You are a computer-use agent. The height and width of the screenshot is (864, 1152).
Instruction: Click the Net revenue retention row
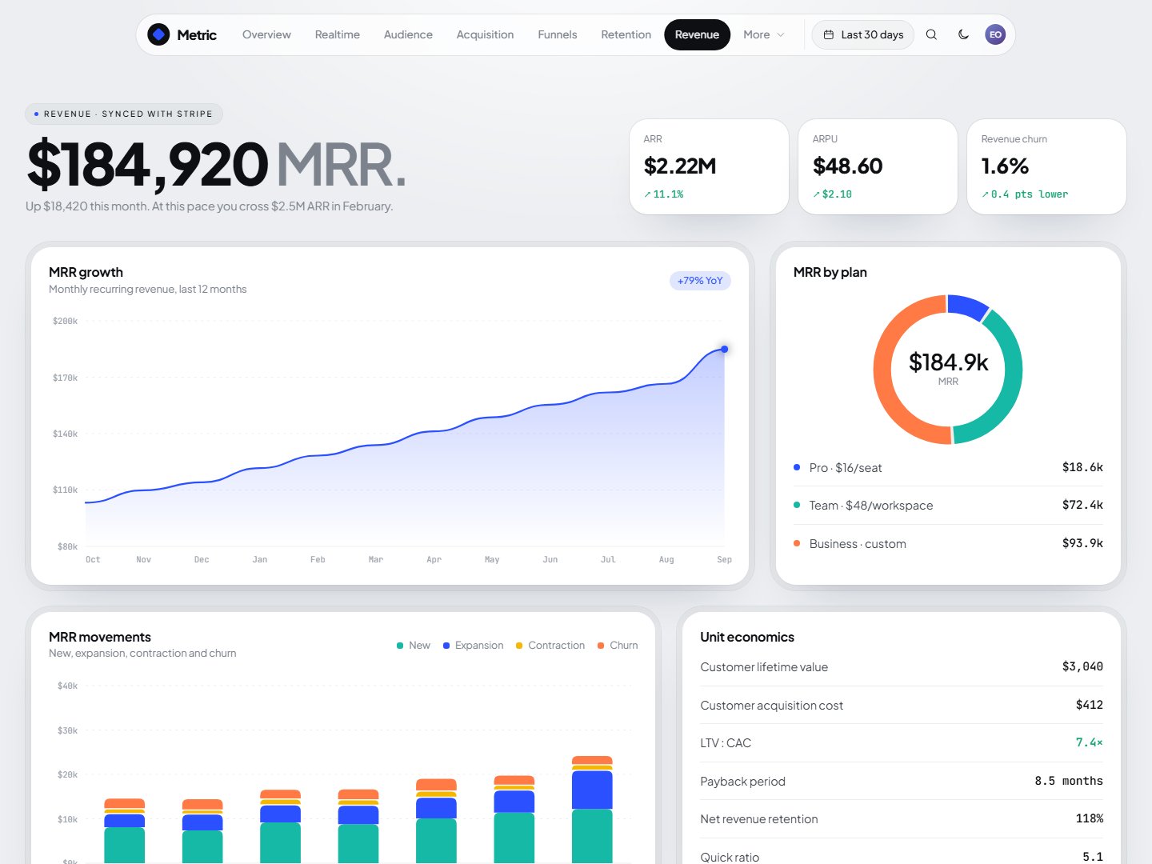tap(902, 819)
